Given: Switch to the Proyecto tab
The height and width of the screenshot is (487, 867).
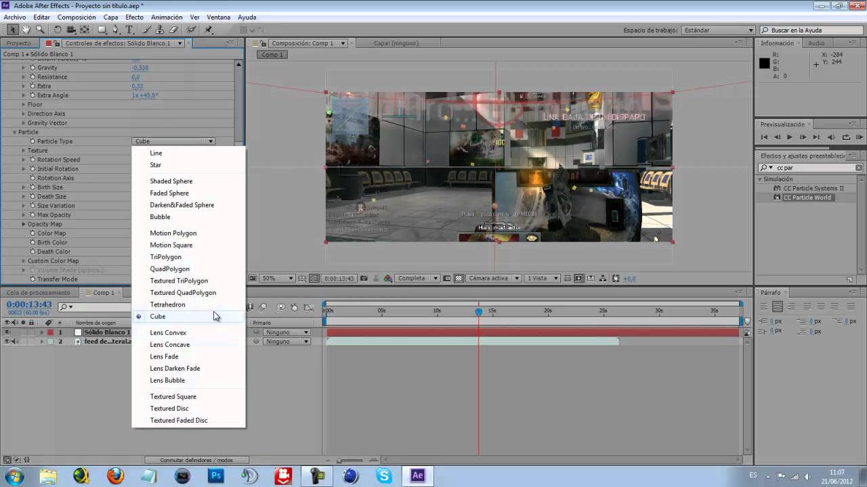Looking at the screenshot, I should [19, 43].
